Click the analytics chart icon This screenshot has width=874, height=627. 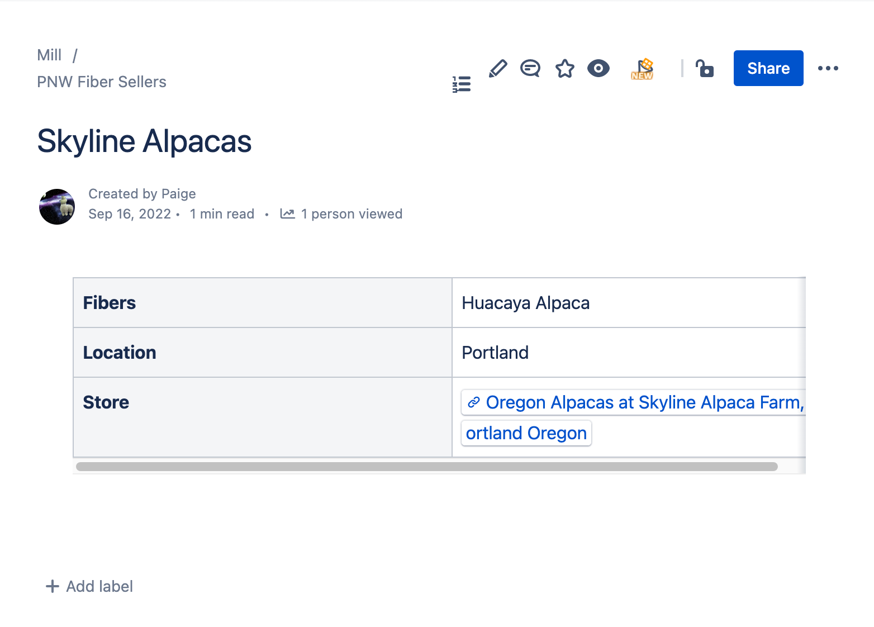click(287, 214)
